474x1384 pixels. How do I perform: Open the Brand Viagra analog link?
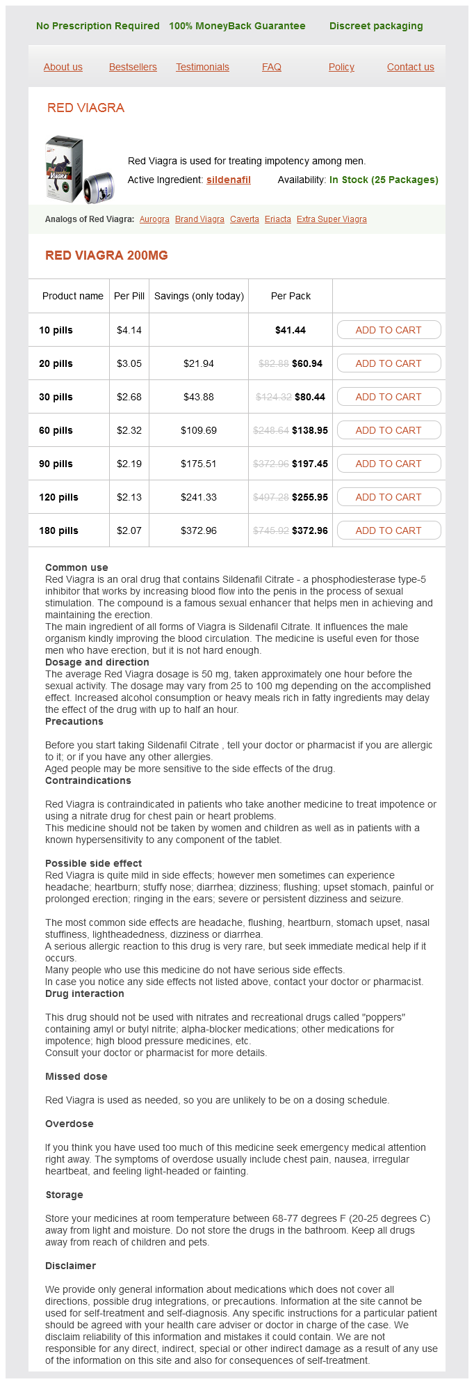pyautogui.click(x=199, y=219)
